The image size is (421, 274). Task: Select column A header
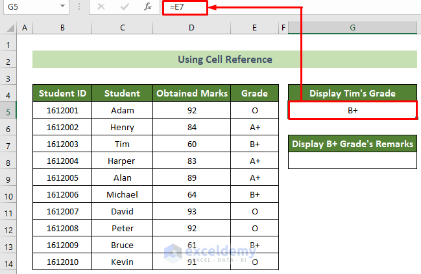tap(25, 28)
